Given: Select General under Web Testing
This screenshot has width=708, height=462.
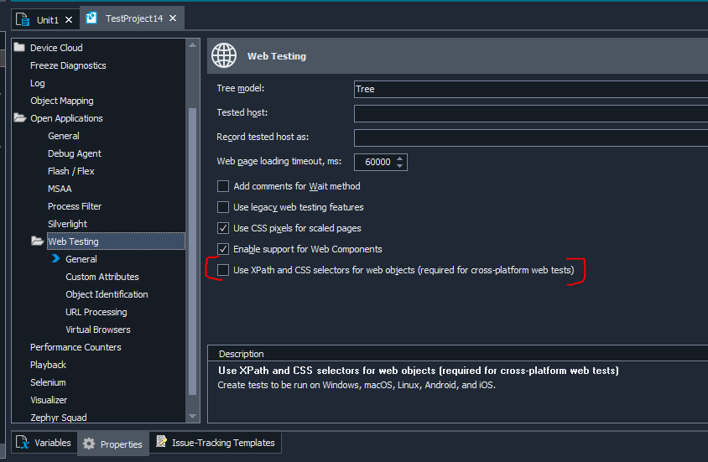Looking at the screenshot, I should tap(81, 259).
